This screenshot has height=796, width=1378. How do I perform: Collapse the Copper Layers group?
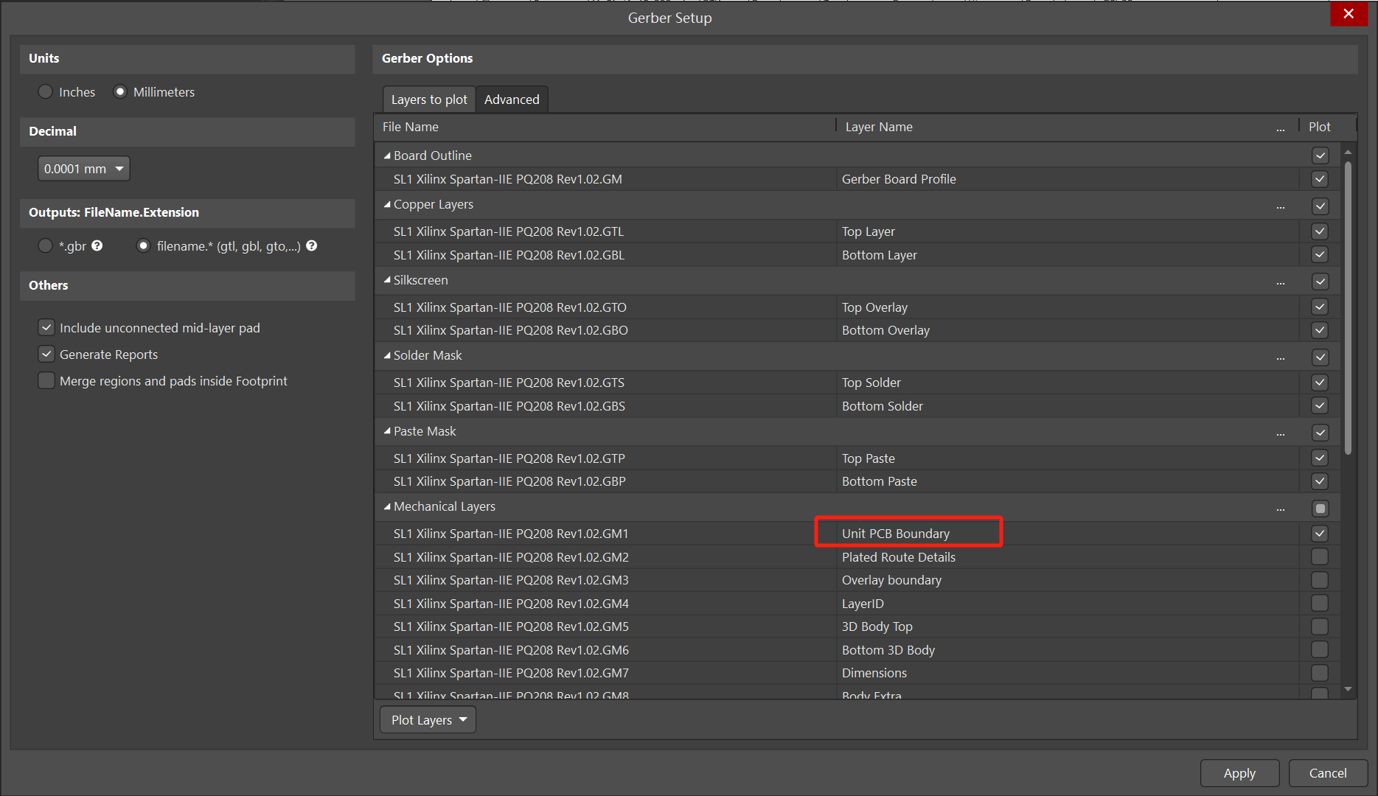[387, 205]
